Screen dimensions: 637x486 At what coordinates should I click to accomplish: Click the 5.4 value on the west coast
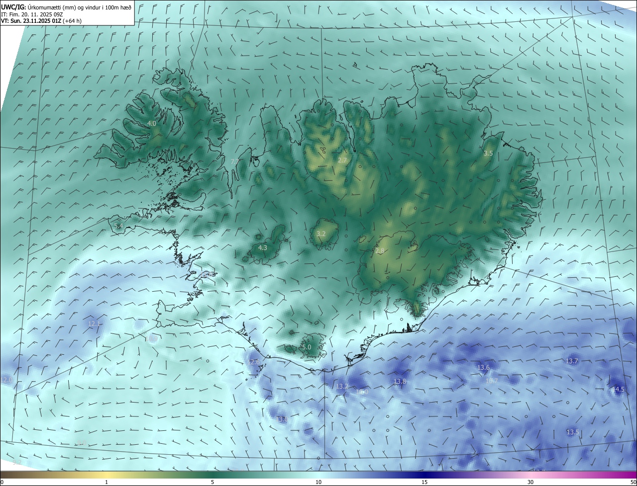[118, 226]
